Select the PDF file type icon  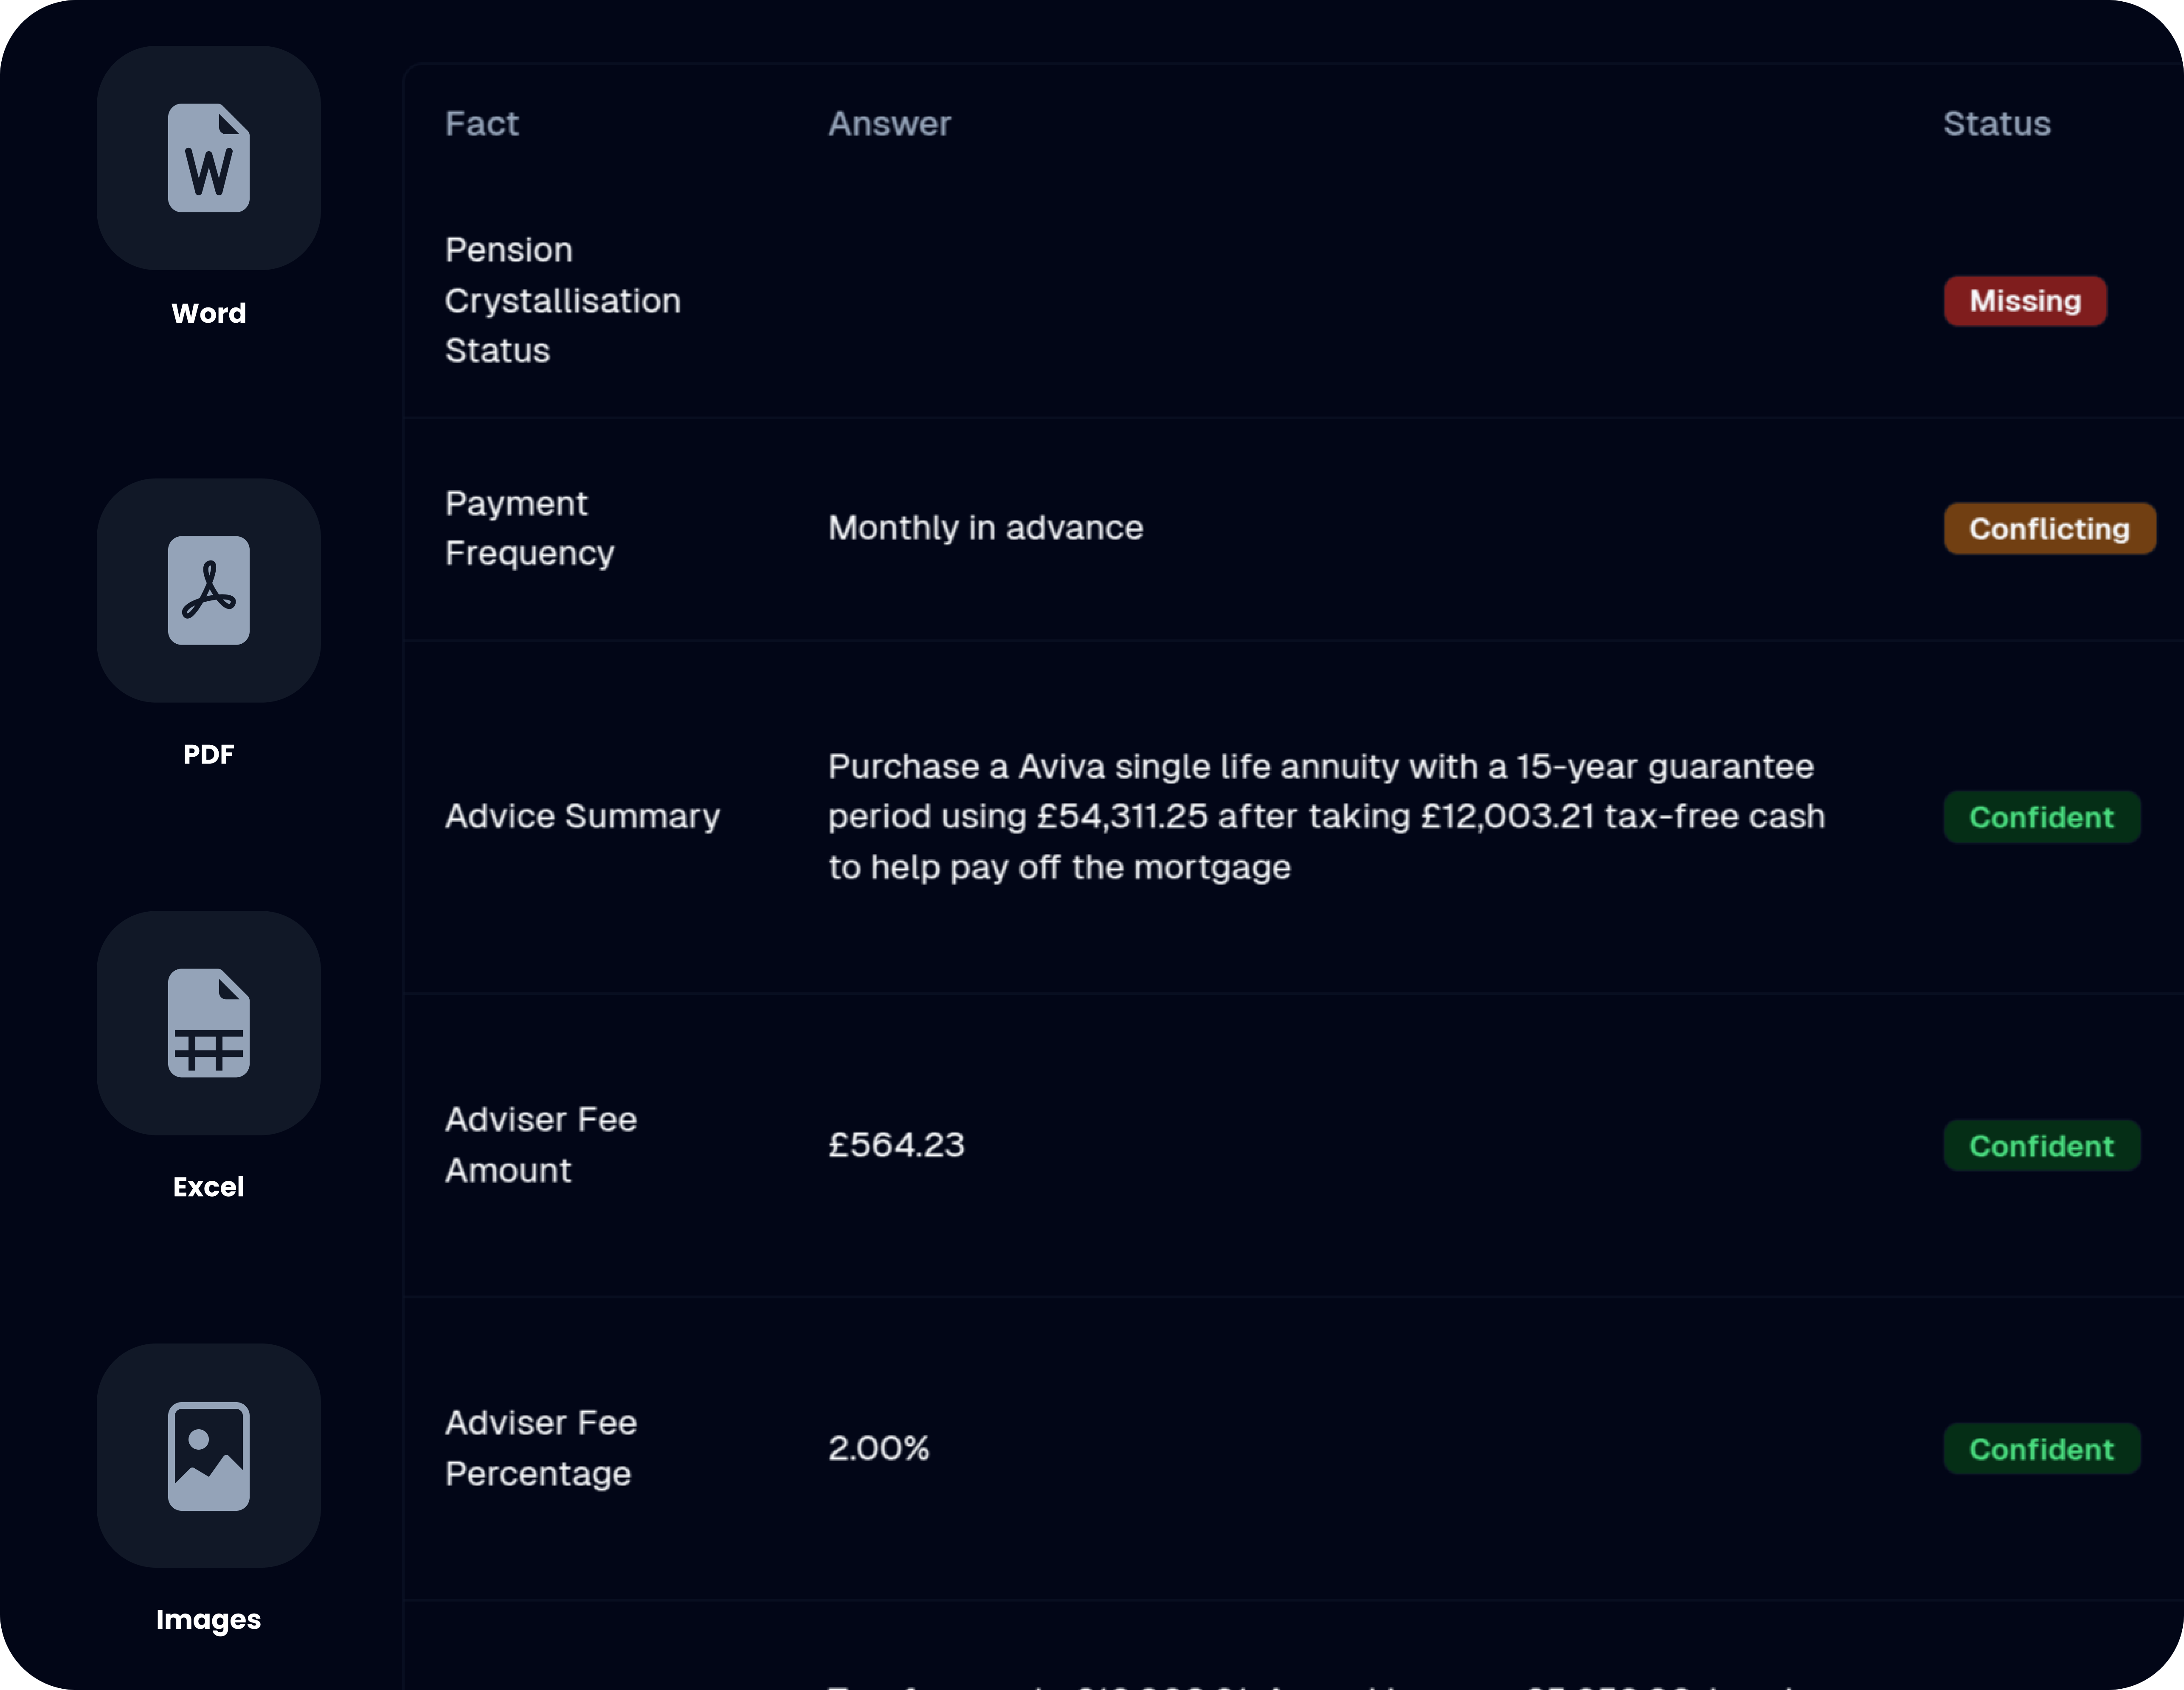[x=208, y=590]
